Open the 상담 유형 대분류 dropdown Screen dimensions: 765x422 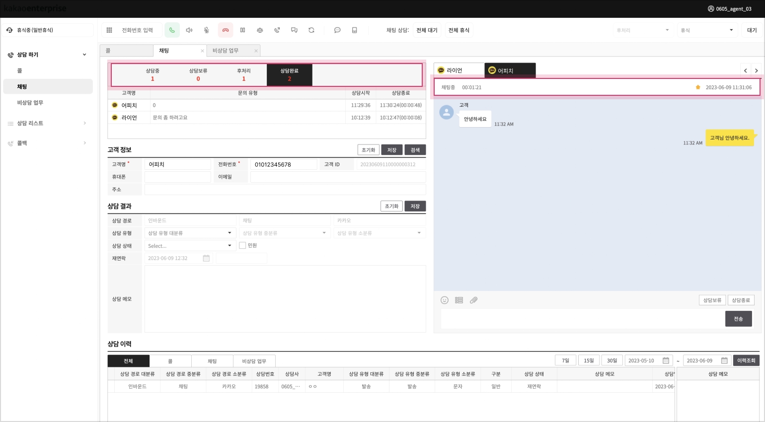click(x=189, y=233)
